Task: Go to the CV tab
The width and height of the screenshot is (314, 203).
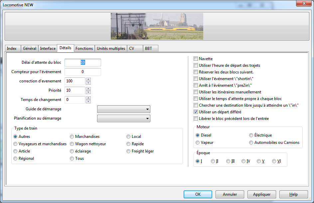Action: [132, 49]
